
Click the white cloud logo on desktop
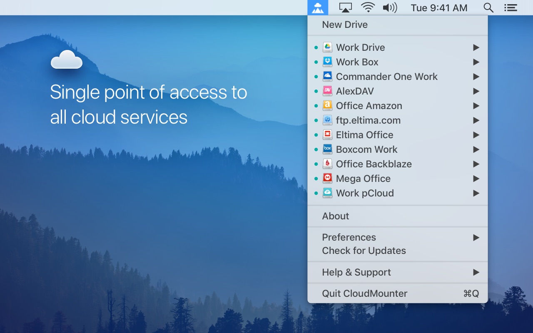tap(67, 60)
